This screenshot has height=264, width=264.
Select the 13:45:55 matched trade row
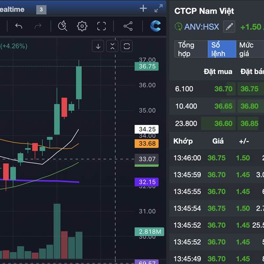pos(216,191)
